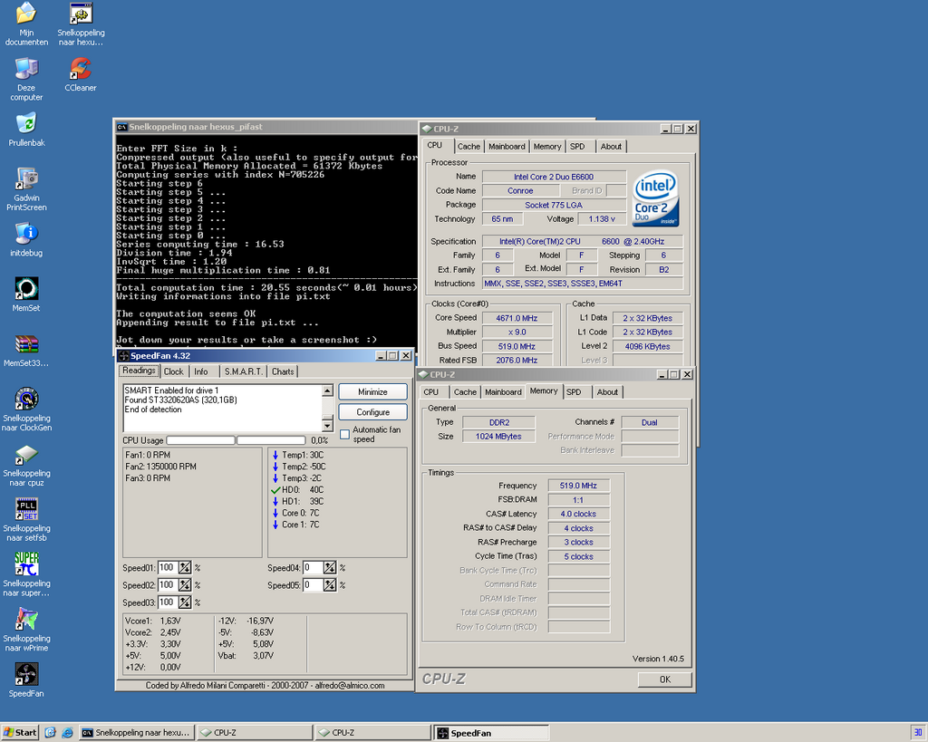
Task: Open the Cache tab in the CPU-Z processor window
Action: (469, 146)
